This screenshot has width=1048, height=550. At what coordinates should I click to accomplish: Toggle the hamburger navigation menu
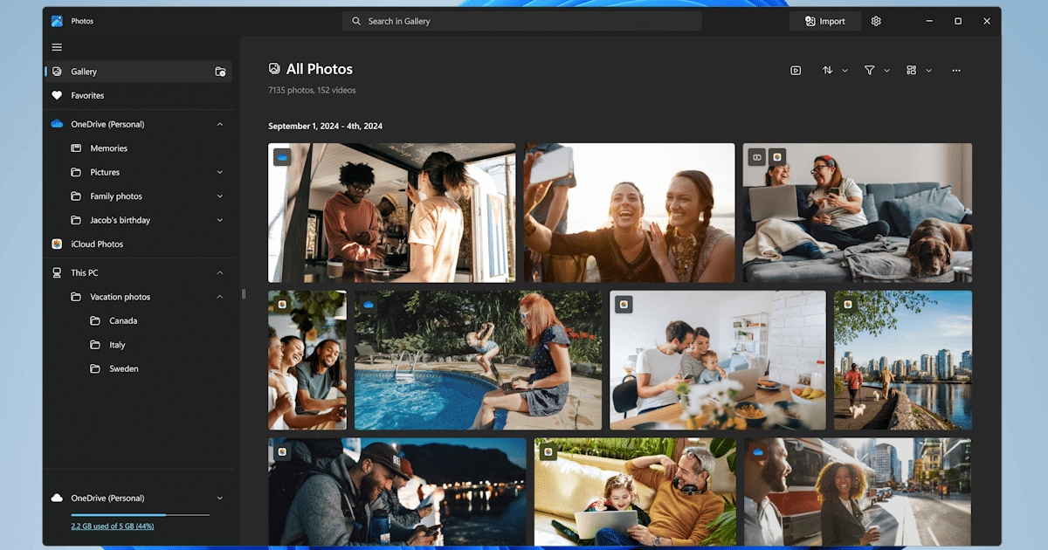point(57,47)
